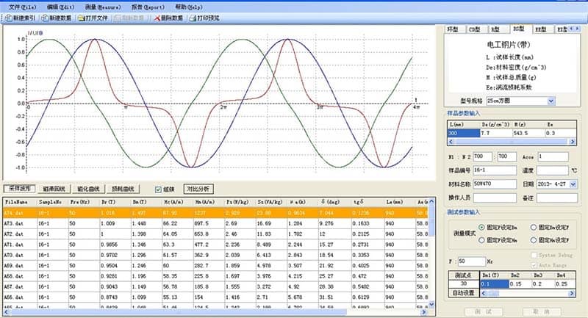Click the data table scroll up arrow
Image resolution: width=588 pixels, height=318 pixels.
(431, 201)
